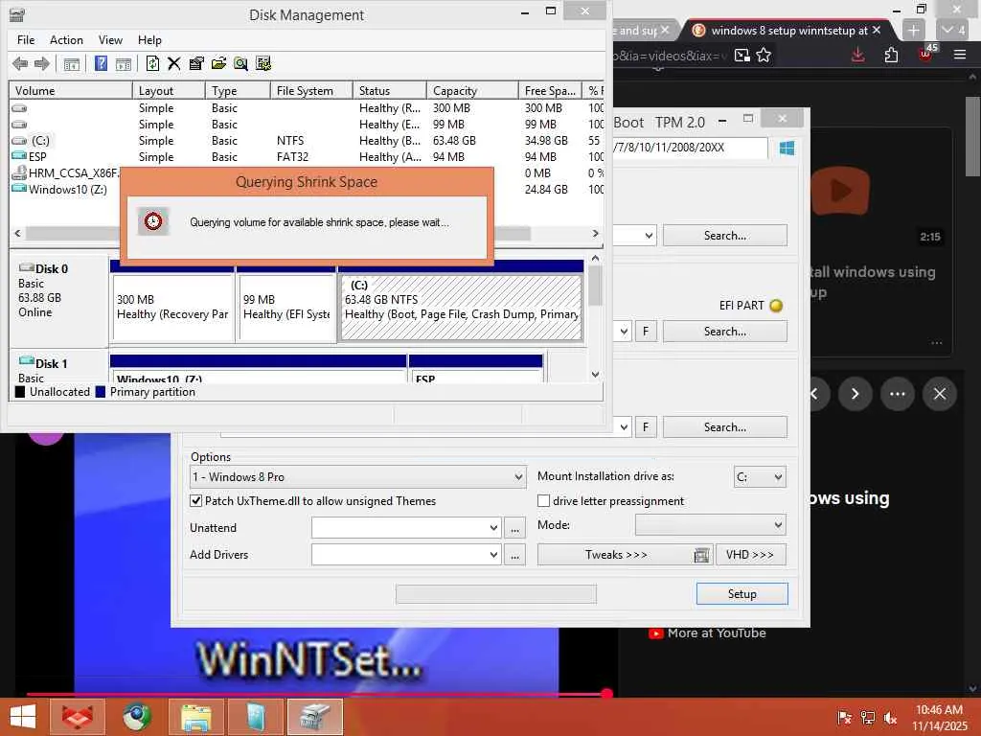The image size is (981, 736).
Task: Click the picture-in-picture icon in browser address bar
Action: tap(742, 55)
